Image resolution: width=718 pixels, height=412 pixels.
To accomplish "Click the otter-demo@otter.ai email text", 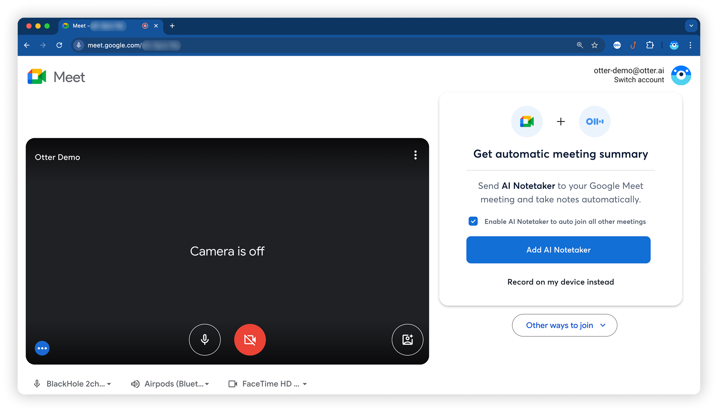I will pyautogui.click(x=629, y=70).
